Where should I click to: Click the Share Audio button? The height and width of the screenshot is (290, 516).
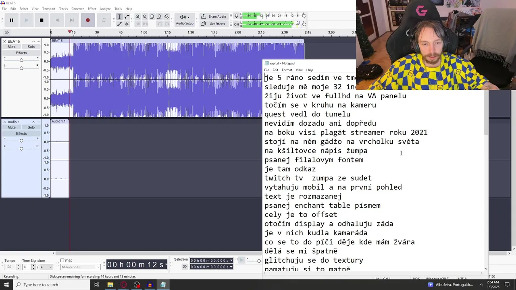click(214, 17)
